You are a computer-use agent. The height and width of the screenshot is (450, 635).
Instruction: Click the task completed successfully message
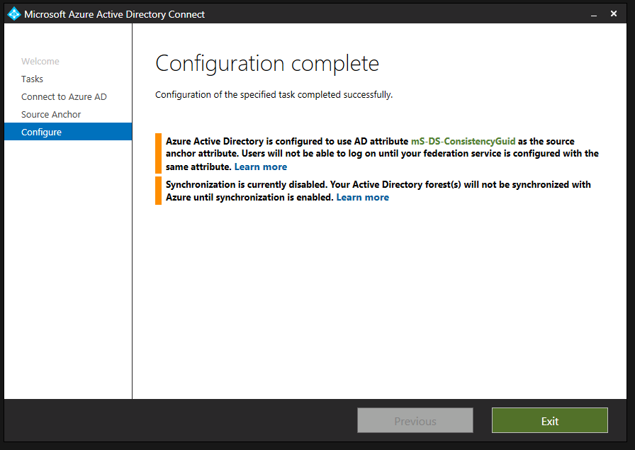(274, 95)
